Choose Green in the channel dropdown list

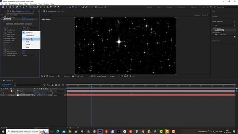click(x=31, y=45)
